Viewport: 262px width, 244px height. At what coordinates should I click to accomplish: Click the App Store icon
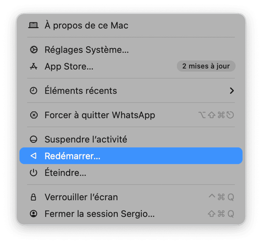pyautogui.click(x=34, y=67)
